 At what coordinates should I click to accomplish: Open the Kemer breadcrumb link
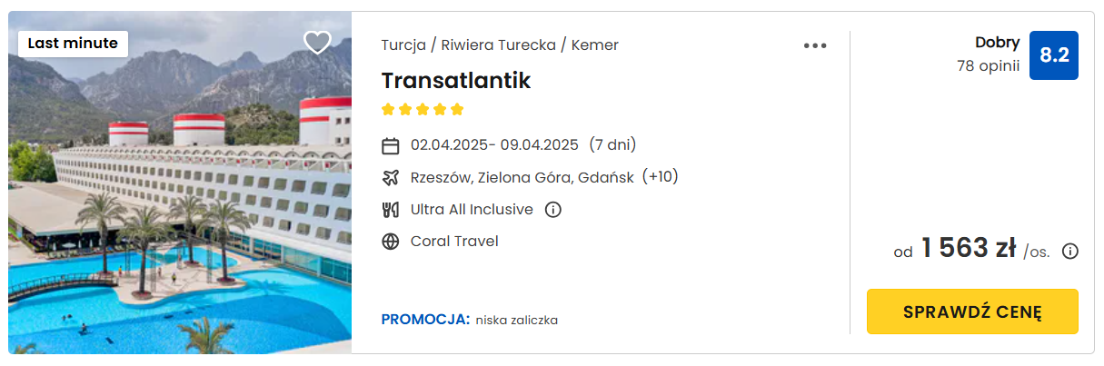click(595, 45)
